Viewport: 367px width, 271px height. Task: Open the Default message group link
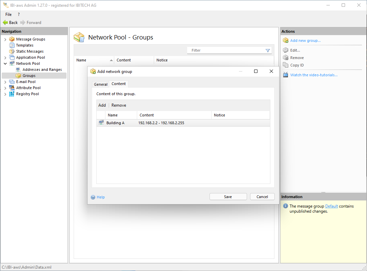point(331,206)
